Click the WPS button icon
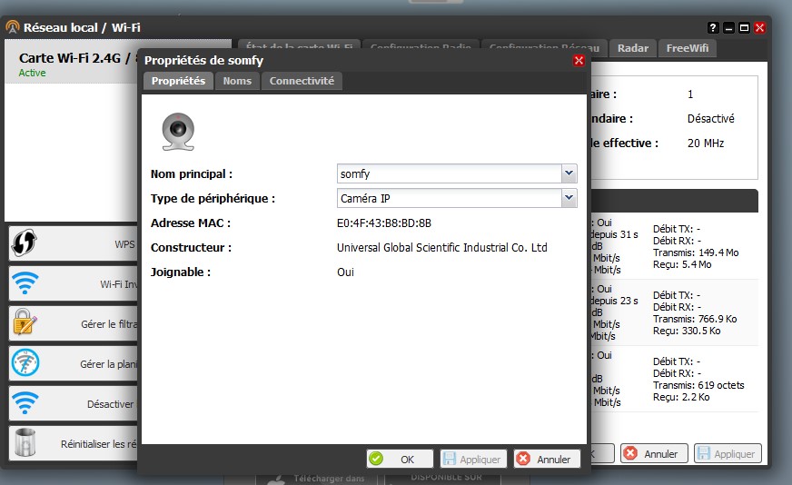792x485 pixels. tap(25, 244)
